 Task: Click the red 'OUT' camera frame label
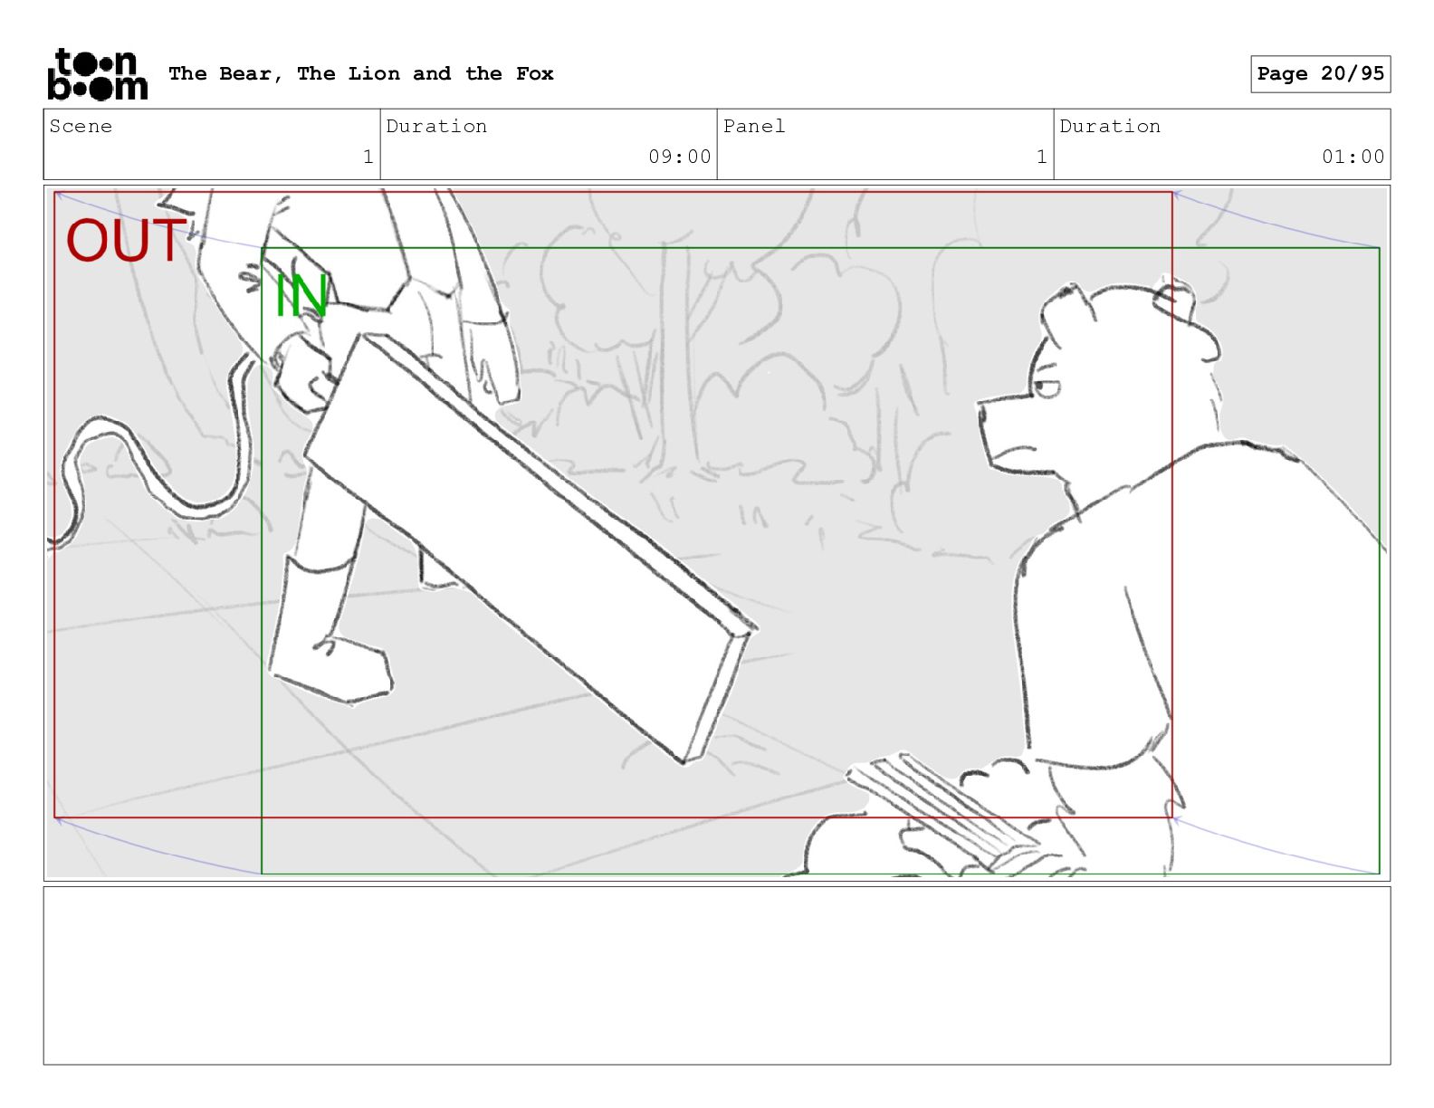point(126,241)
